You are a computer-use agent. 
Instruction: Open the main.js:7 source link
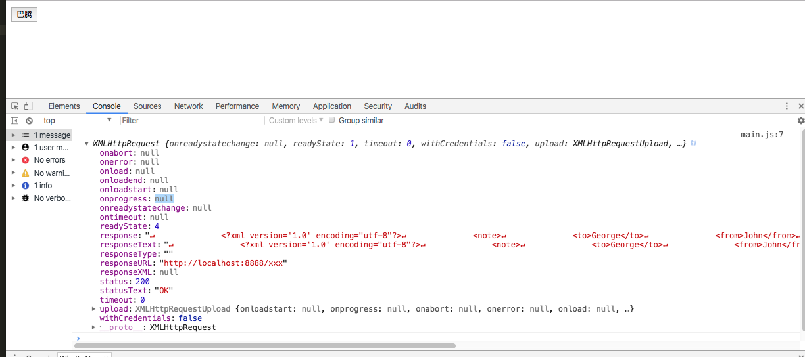click(762, 135)
